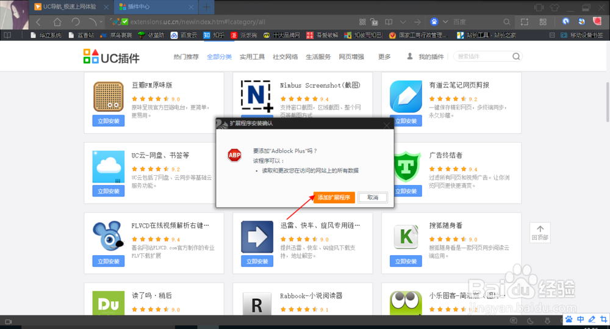Open the bookmarks sidebar book icon

(x=7, y=35)
